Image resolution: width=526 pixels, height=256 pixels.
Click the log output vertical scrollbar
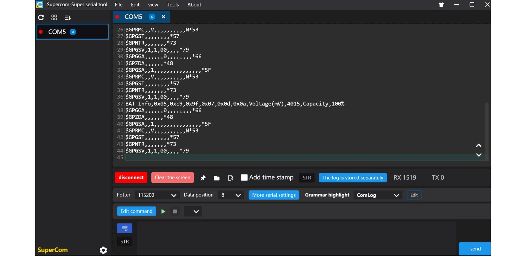[486, 128]
